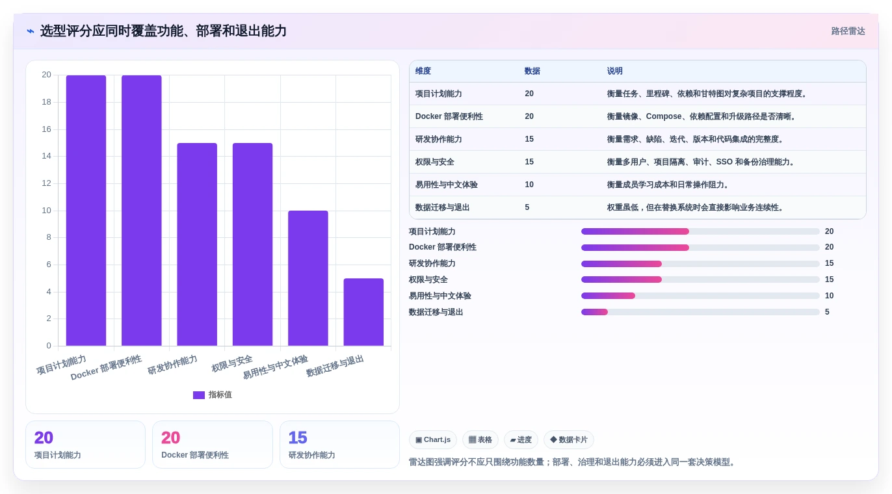Click x-axis label 数据迁移与退出 in chart
The image size is (892, 494).
(335, 365)
